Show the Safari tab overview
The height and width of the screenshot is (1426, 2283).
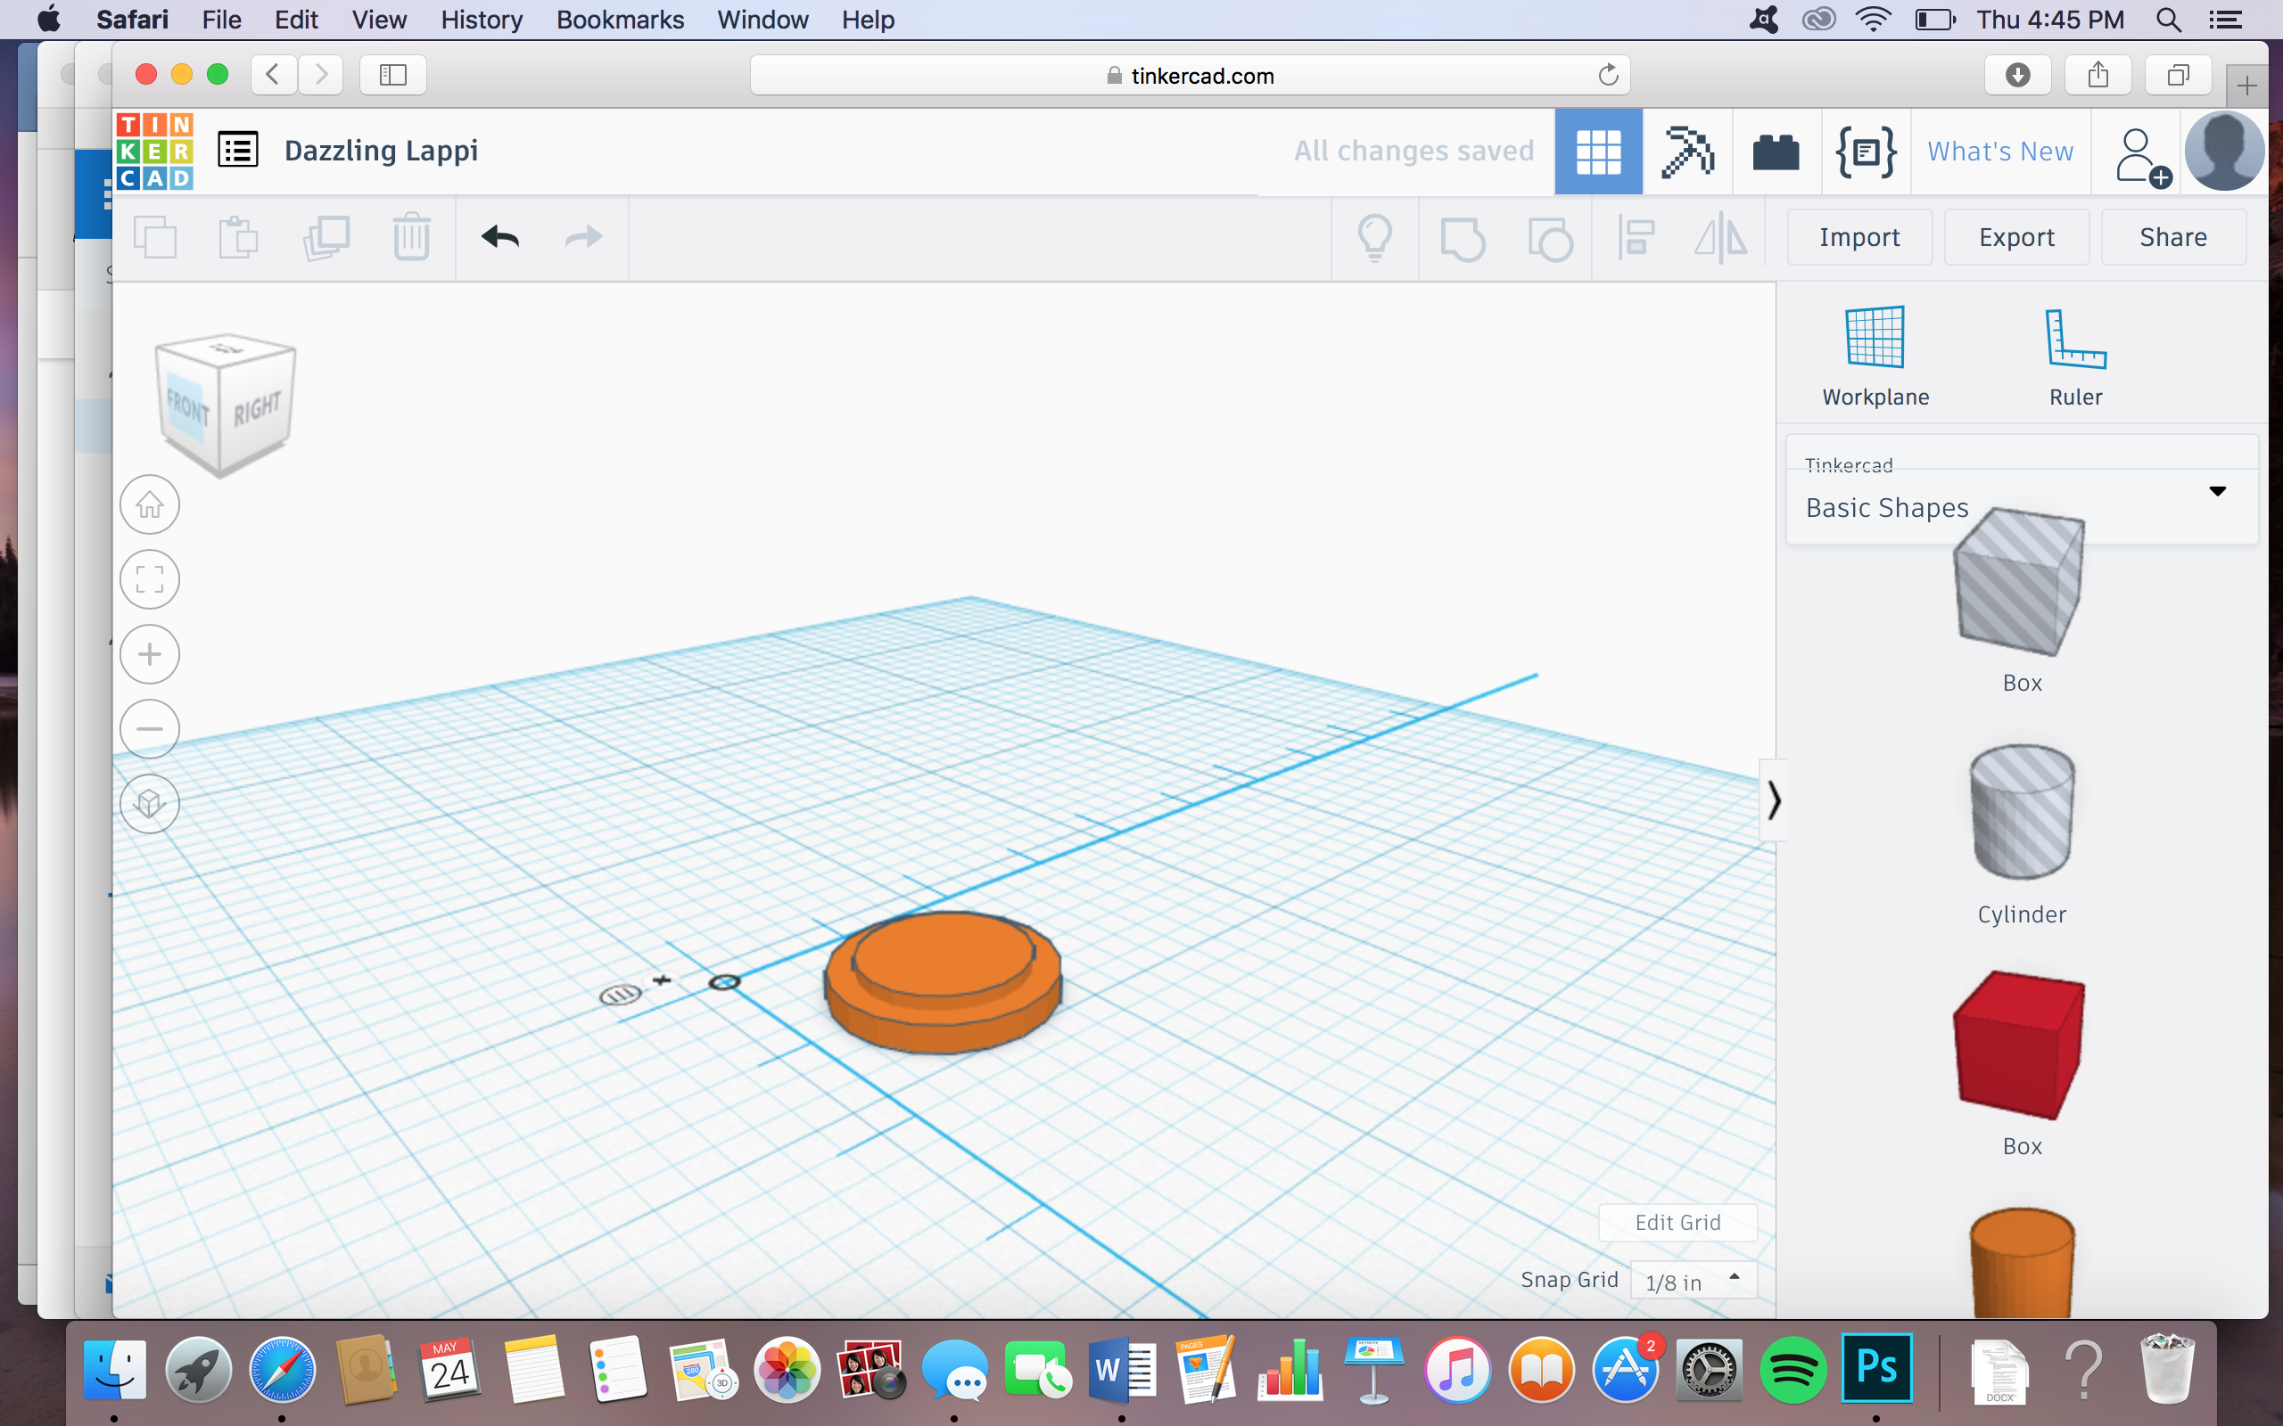pyautogui.click(x=2178, y=75)
